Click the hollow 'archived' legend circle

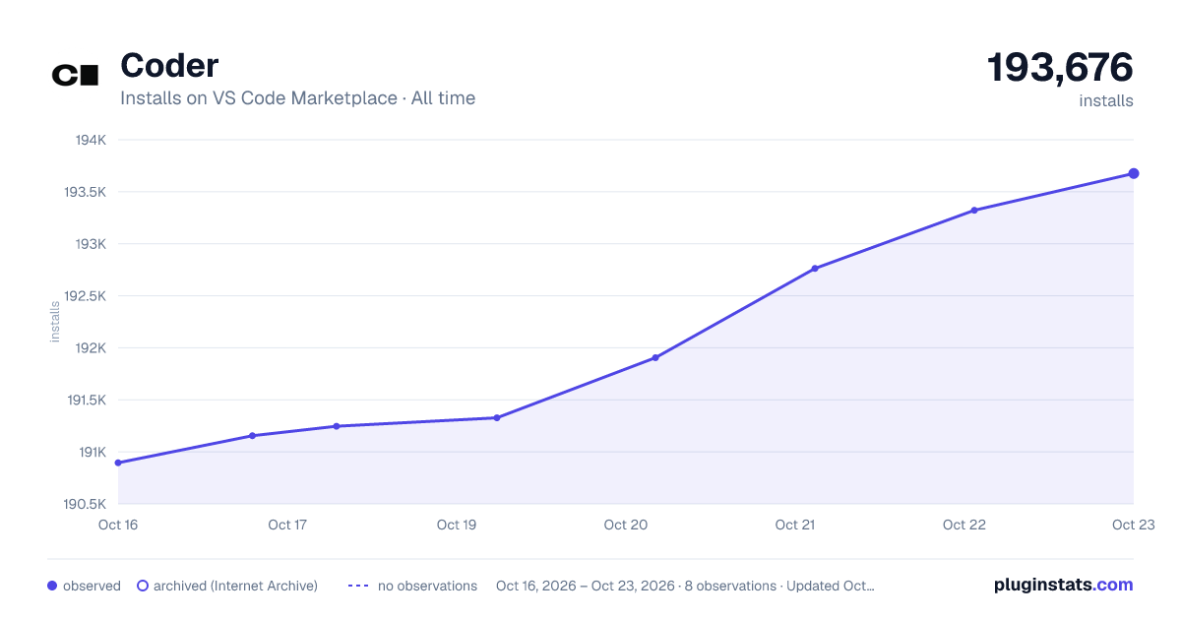point(143,586)
